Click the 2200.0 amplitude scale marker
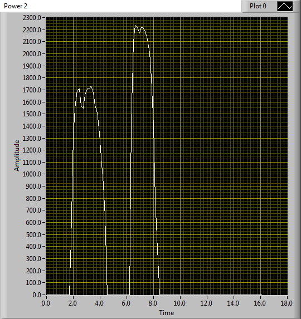 pyautogui.click(x=32, y=30)
